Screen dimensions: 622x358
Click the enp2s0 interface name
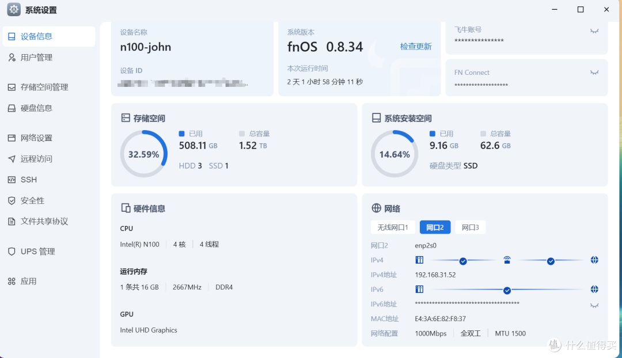tap(426, 245)
